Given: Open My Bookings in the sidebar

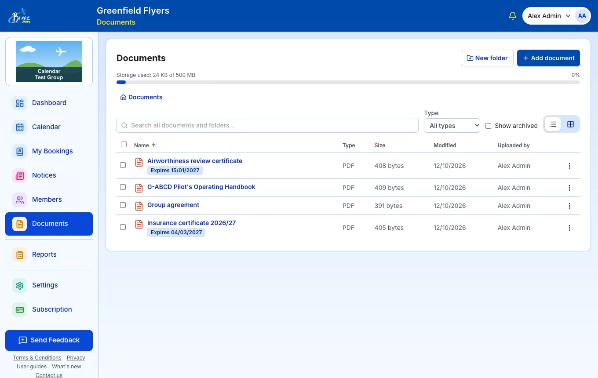Looking at the screenshot, I should [x=49, y=151].
